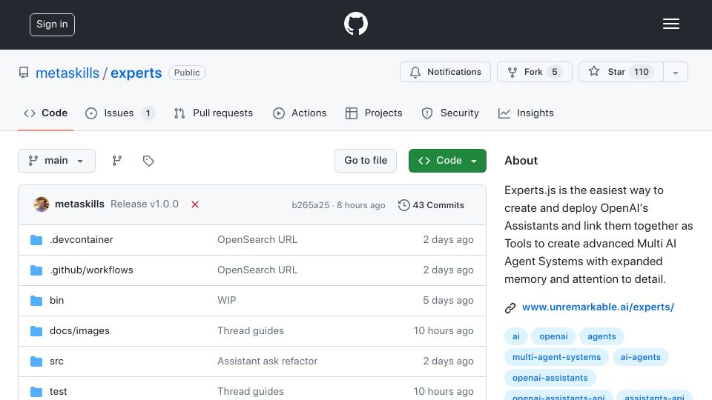Click the folder icon beside bin
Viewport: 712px width, 400px height.
coord(36,301)
